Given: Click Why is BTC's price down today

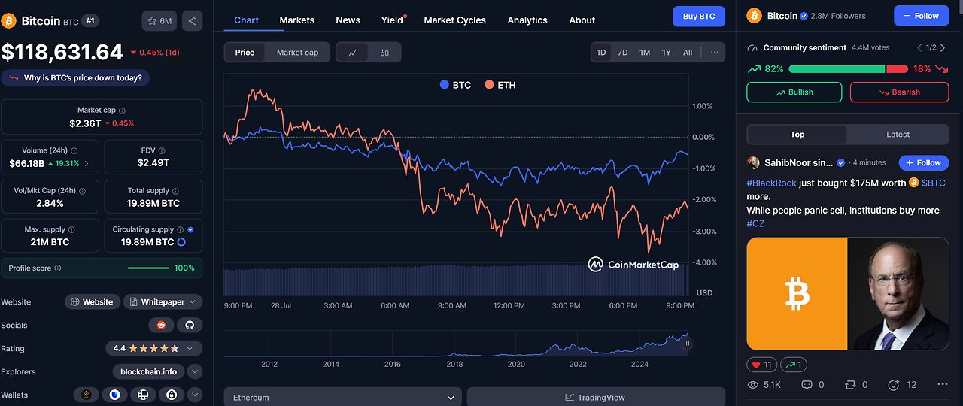Looking at the screenshot, I should click(75, 77).
